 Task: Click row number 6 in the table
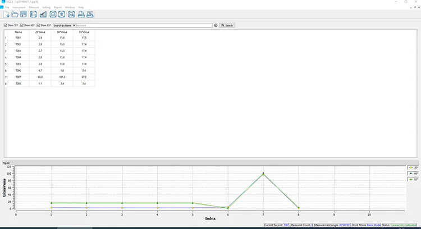(x=6, y=71)
